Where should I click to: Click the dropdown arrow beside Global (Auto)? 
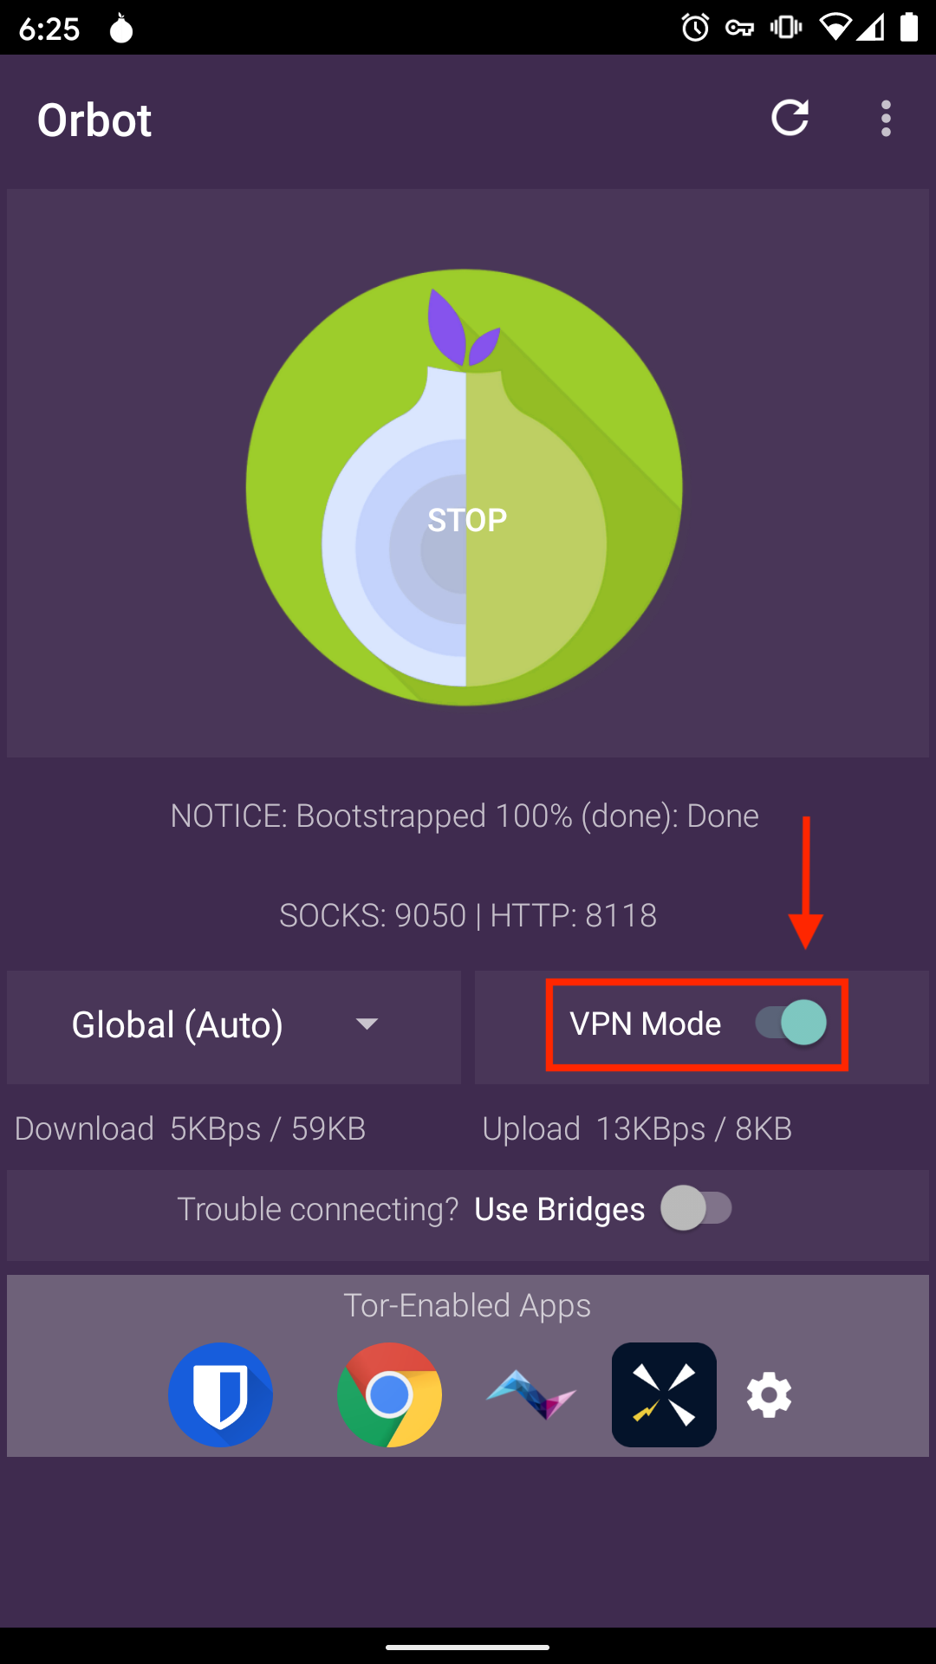367,1024
